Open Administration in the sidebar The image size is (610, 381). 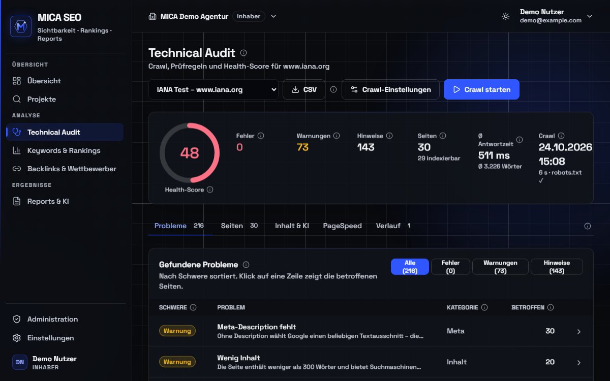click(x=65, y=319)
